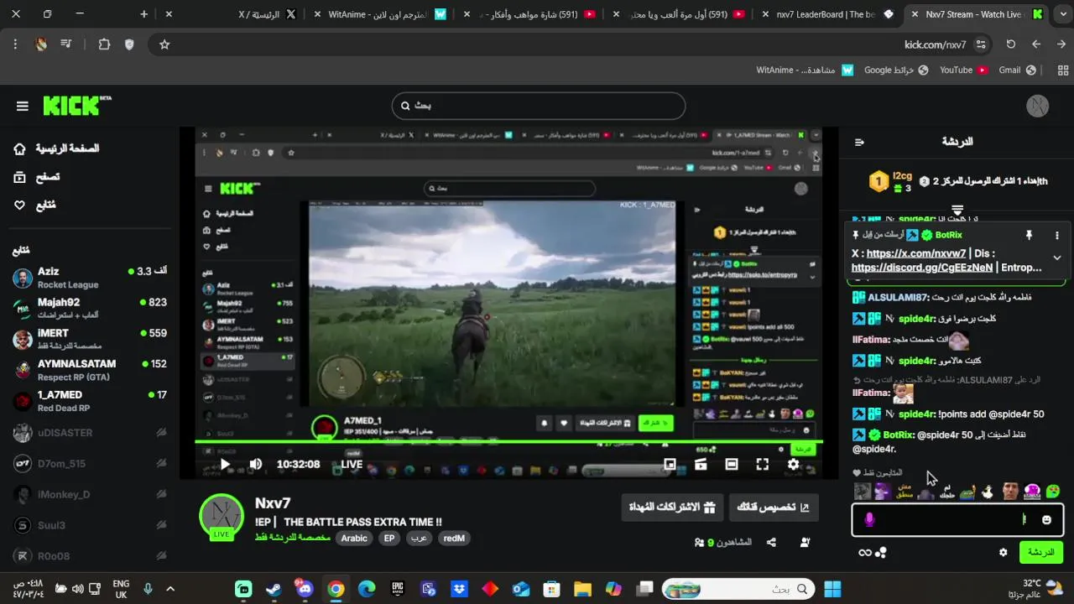Select the EP tag
Screen dimensions: 1074x604
(389, 539)
